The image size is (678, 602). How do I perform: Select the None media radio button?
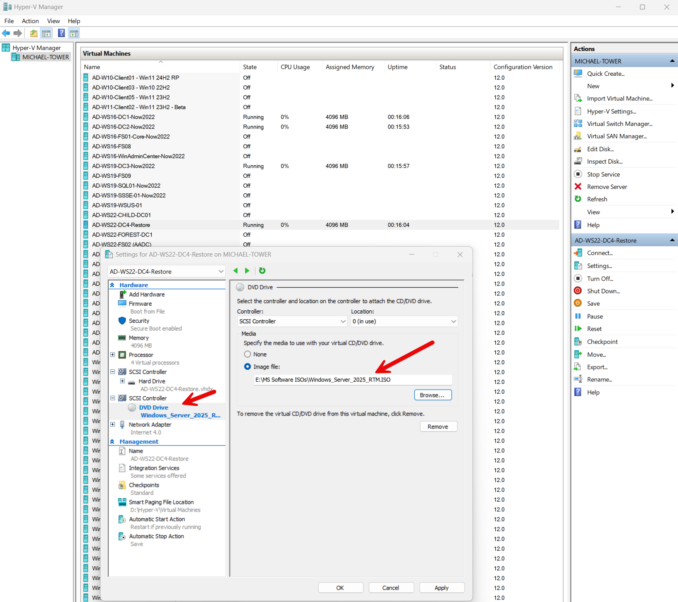tap(248, 354)
